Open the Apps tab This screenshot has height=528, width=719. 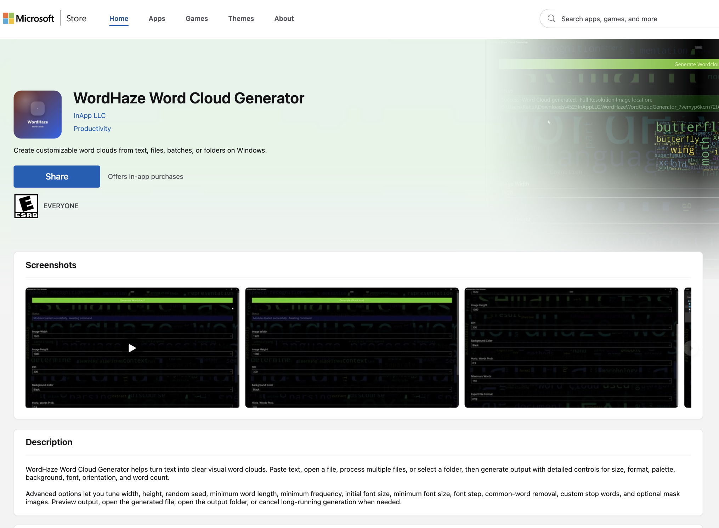157,18
